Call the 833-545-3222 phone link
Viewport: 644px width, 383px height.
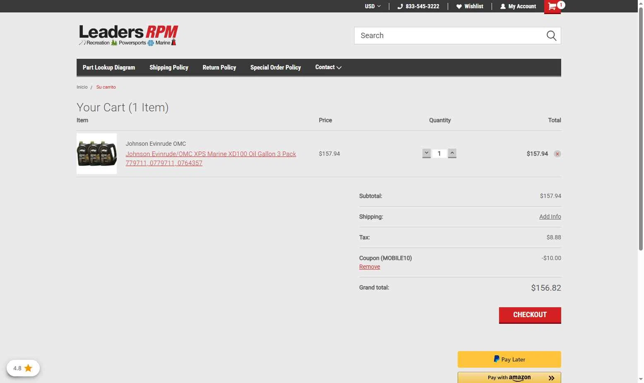418,6
